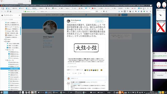Select the highlighted 弁護士 bookmark row
This screenshot has width=167, height=94.
10,69
